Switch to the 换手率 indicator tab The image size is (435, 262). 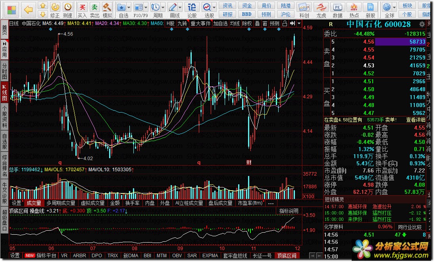[132, 203]
